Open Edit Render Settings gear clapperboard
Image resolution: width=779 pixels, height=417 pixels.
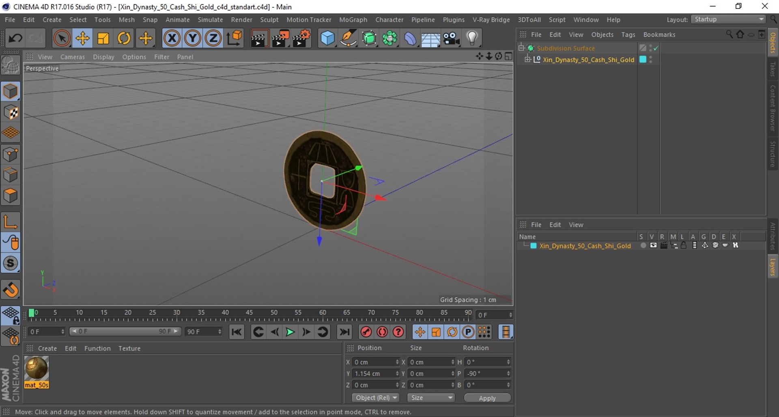pos(301,38)
